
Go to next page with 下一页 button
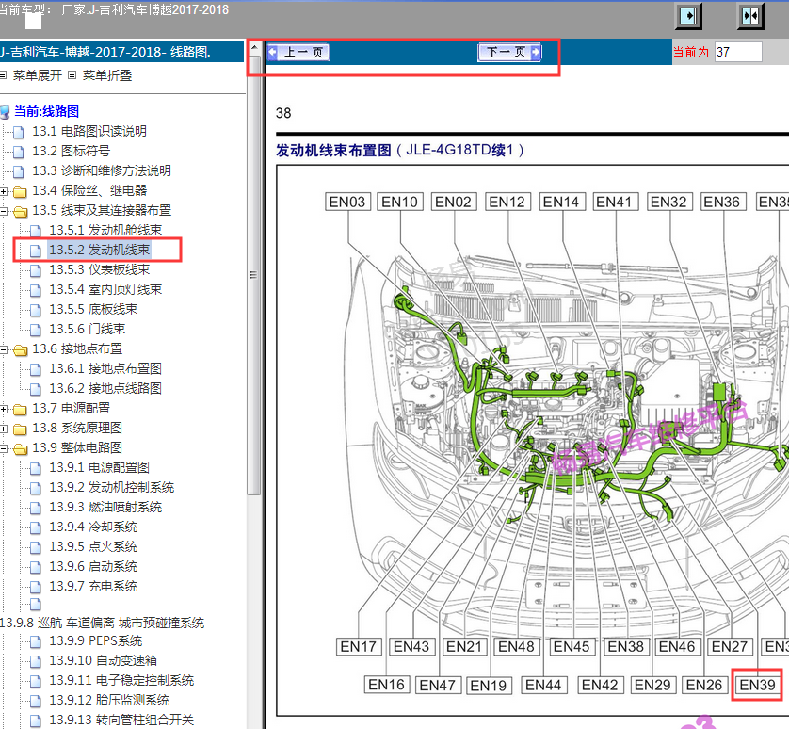tap(509, 52)
